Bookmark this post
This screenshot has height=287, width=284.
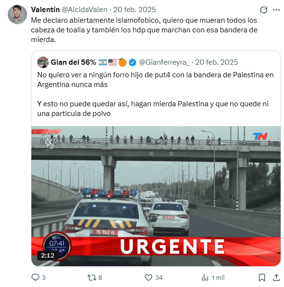(262, 277)
